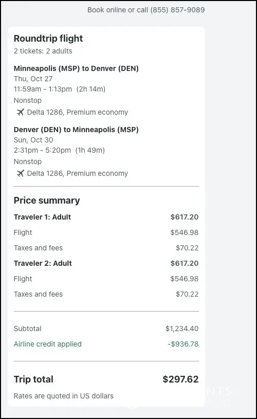The width and height of the screenshot is (257, 419).
Task: Click the Trip total amount $297.62
Action: (x=180, y=379)
